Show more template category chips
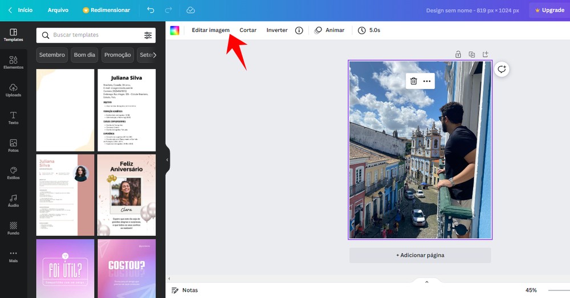This screenshot has width=570, height=298. pos(154,55)
